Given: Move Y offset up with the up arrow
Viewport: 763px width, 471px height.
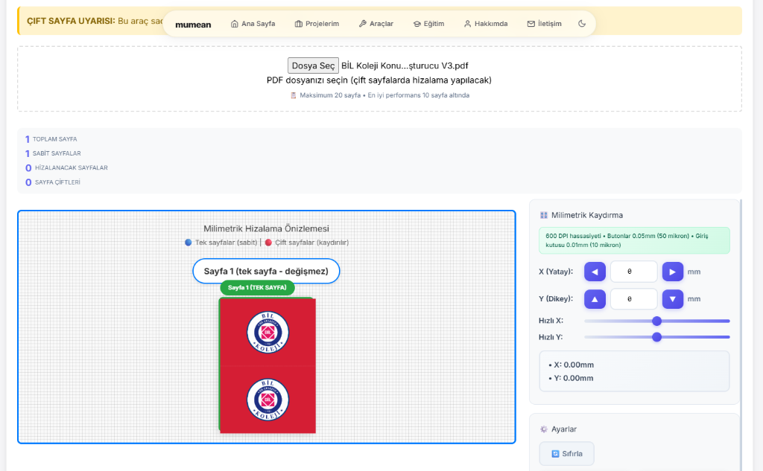Looking at the screenshot, I should pyautogui.click(x=595, y=299).
